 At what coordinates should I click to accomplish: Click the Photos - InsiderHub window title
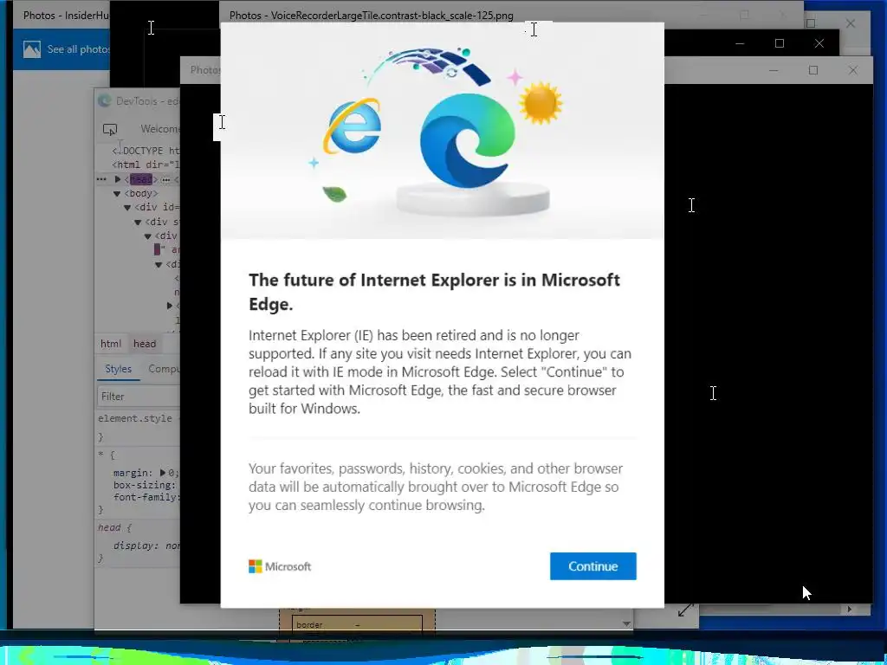[66, 16]
